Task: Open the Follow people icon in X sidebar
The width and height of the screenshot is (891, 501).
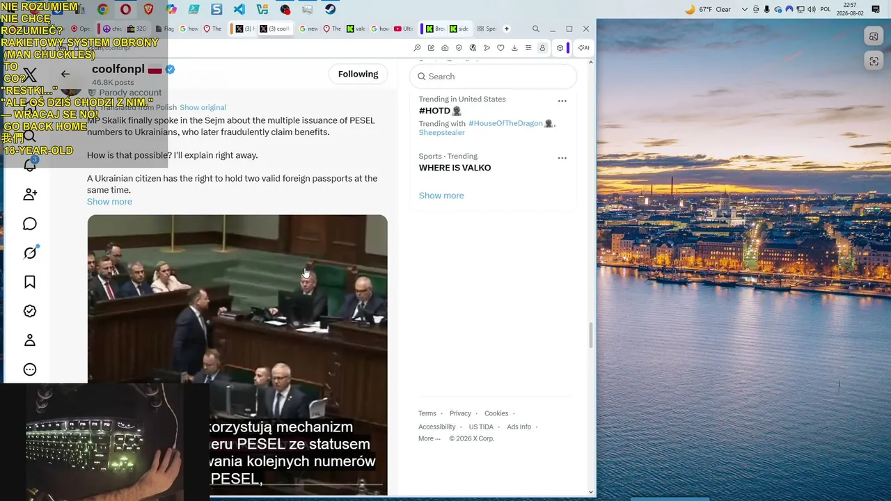Action: tap(30, 194)
